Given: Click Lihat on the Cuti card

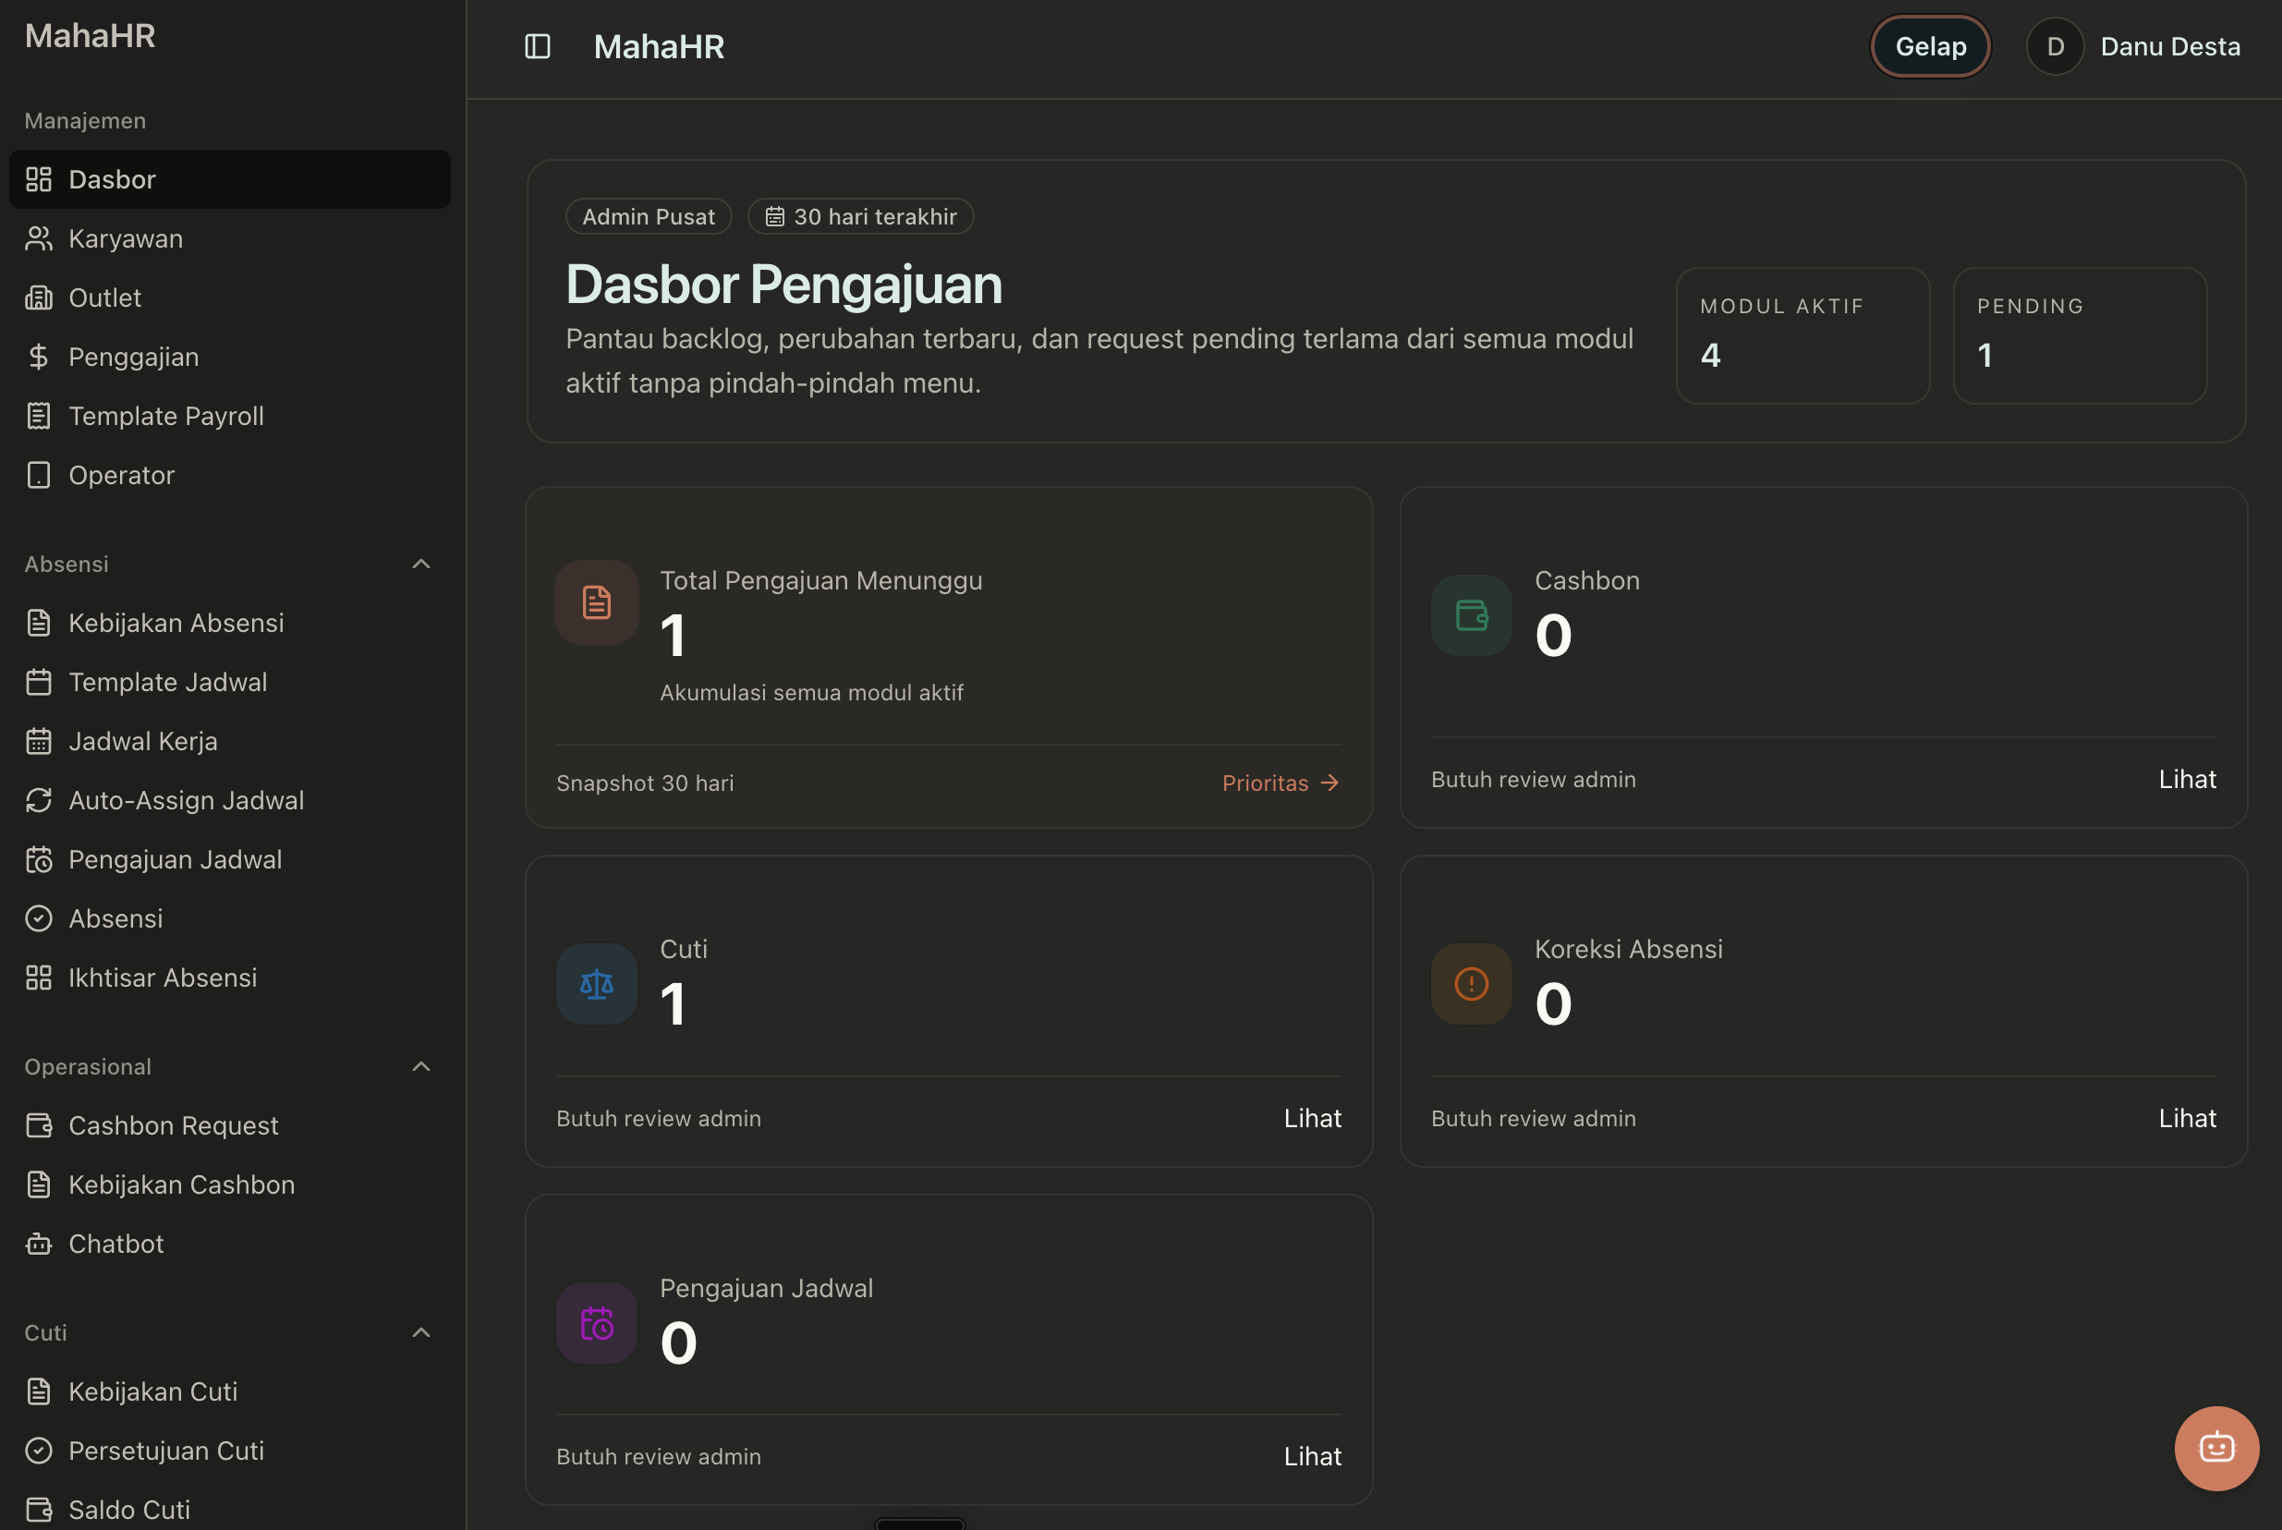Looking at the screenshot, I should pos(1312,1118).
